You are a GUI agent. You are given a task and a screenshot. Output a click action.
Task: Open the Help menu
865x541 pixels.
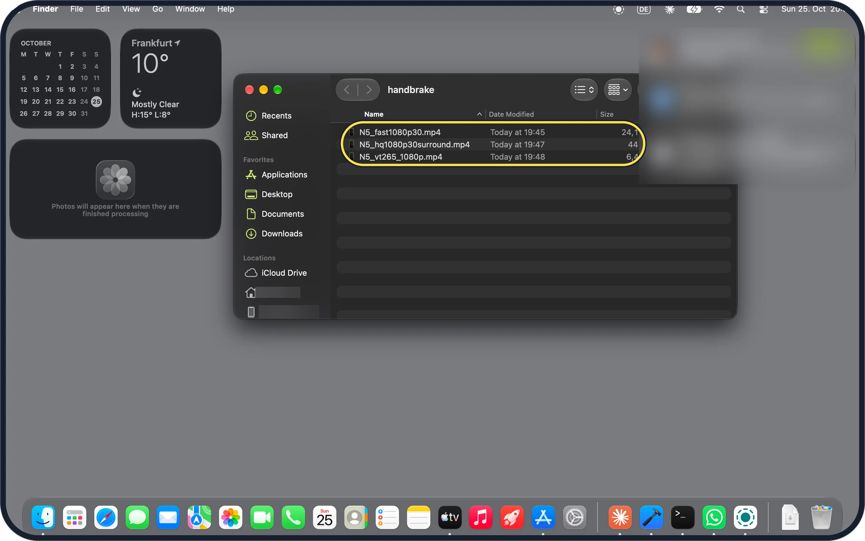tap(225, 9)
